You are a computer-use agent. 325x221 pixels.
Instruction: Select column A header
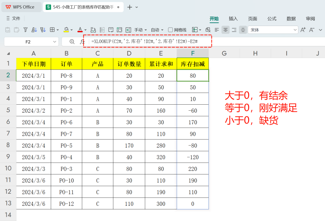[x=34, y=54]
